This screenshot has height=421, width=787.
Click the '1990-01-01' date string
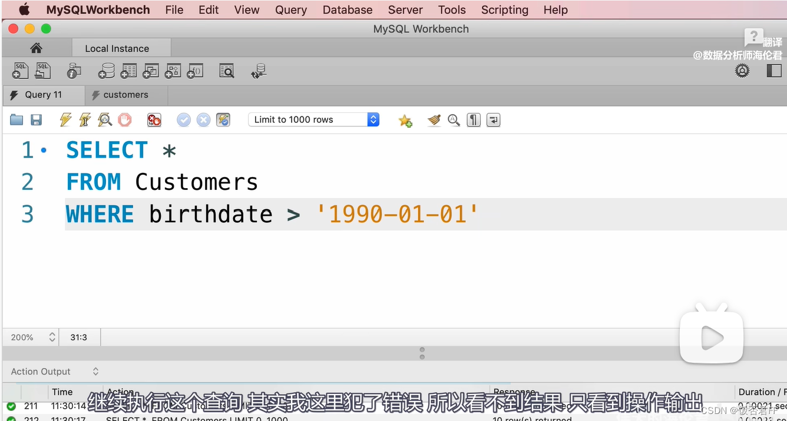(x=398, y=214)
